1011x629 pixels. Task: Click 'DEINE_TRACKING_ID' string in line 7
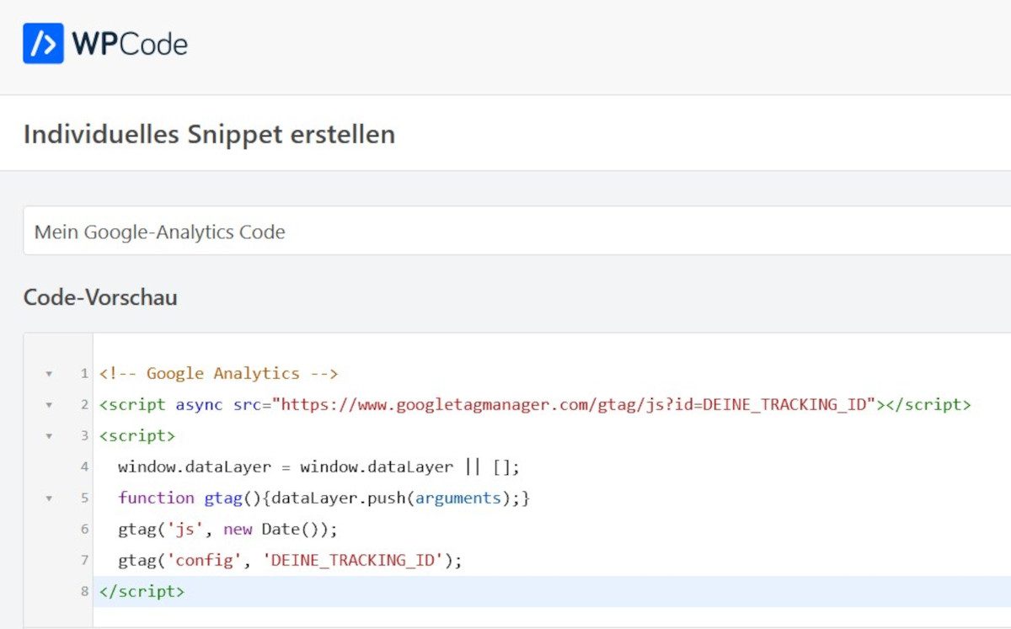(354, 560)
